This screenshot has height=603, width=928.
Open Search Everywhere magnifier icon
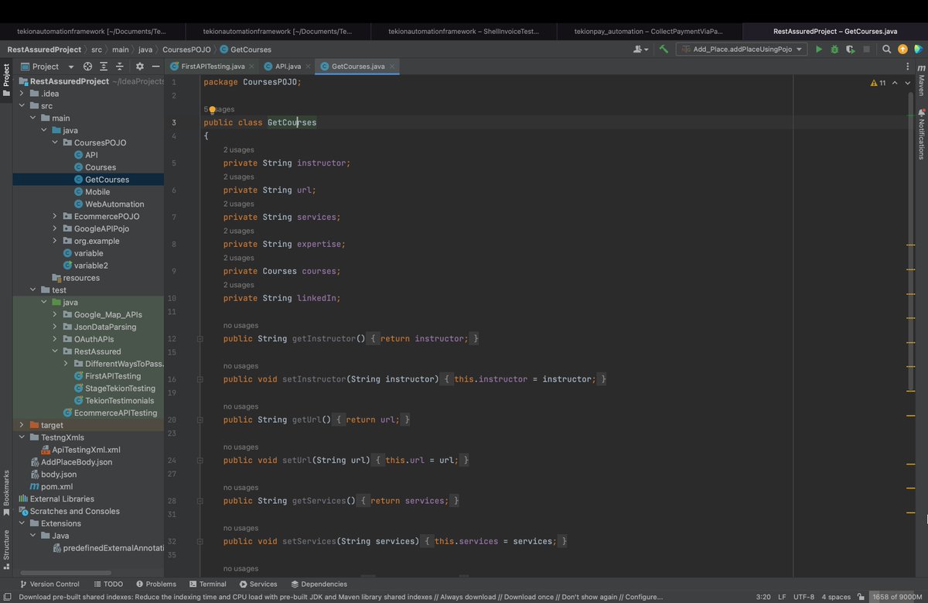click(887, 49)
